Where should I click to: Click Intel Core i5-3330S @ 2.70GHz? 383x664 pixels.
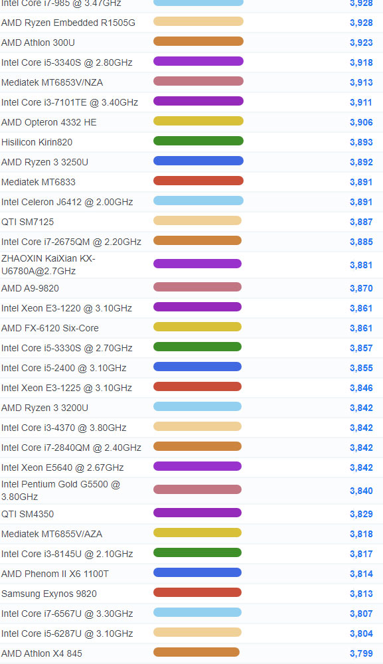click(67, 348)
